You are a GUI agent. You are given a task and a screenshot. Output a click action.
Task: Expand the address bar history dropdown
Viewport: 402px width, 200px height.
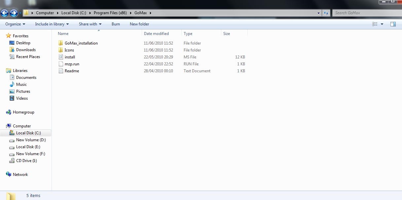click(319, 13)
